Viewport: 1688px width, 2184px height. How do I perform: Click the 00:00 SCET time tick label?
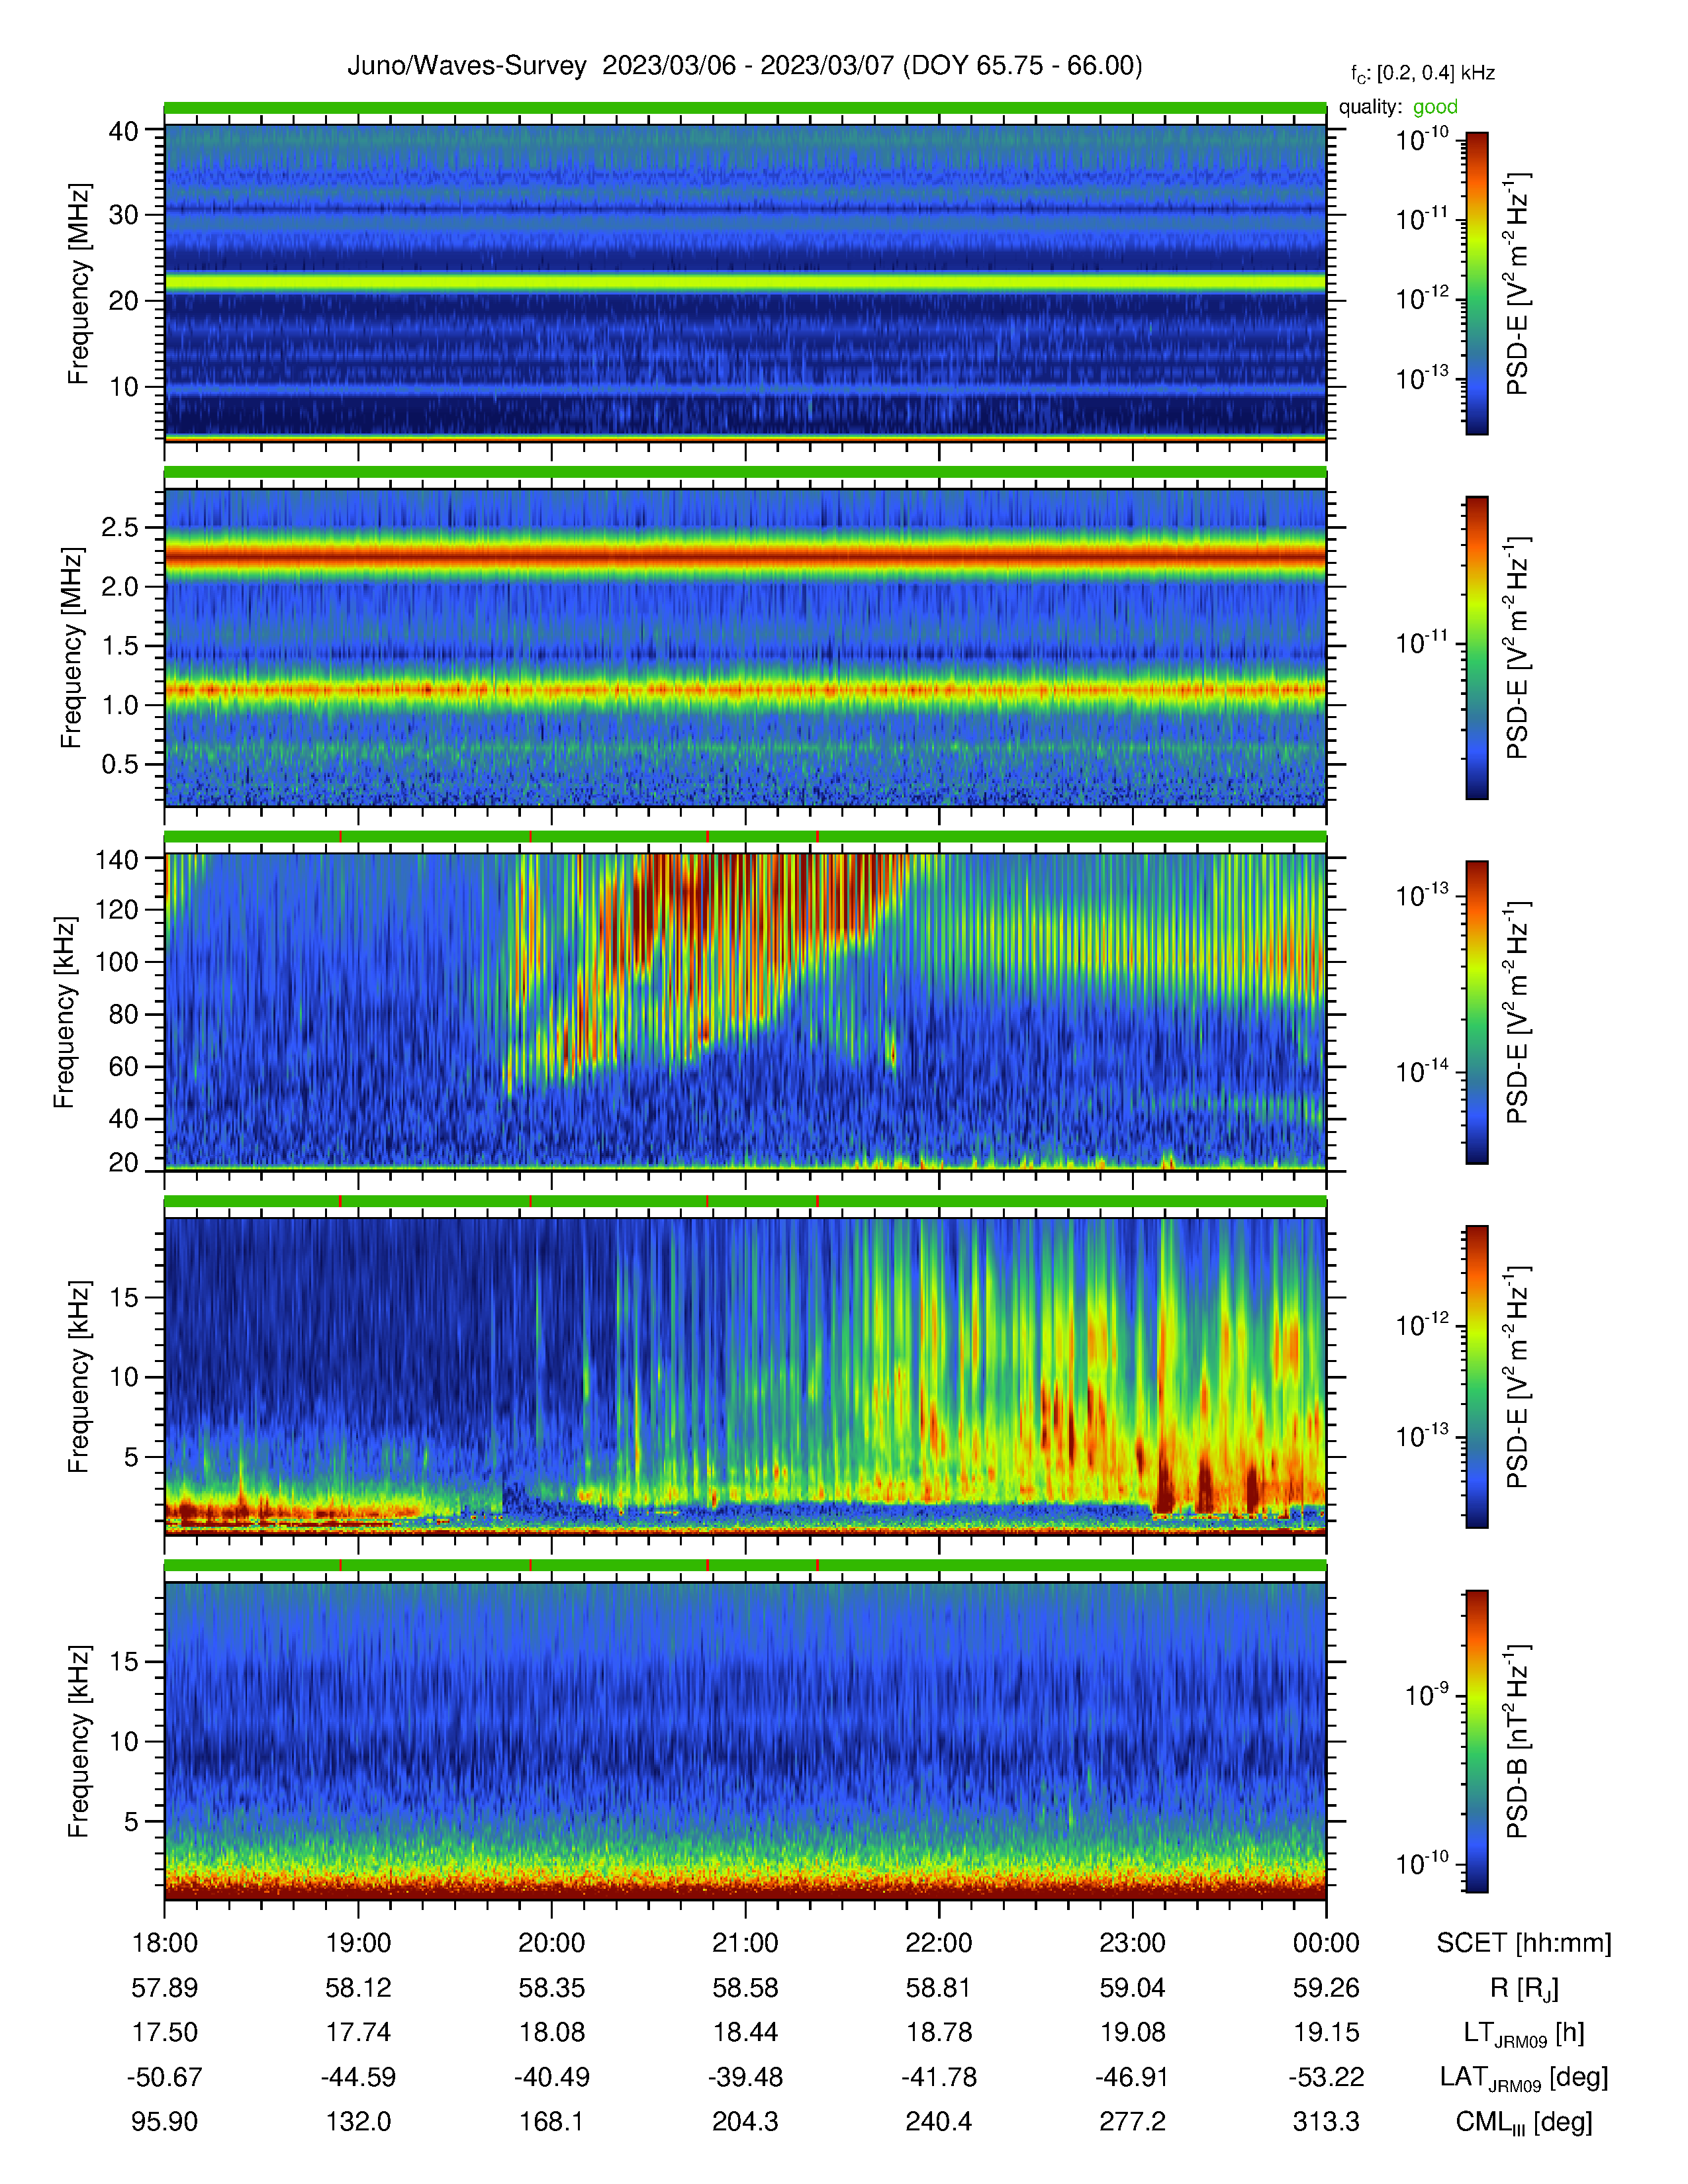(1326, 1943)
